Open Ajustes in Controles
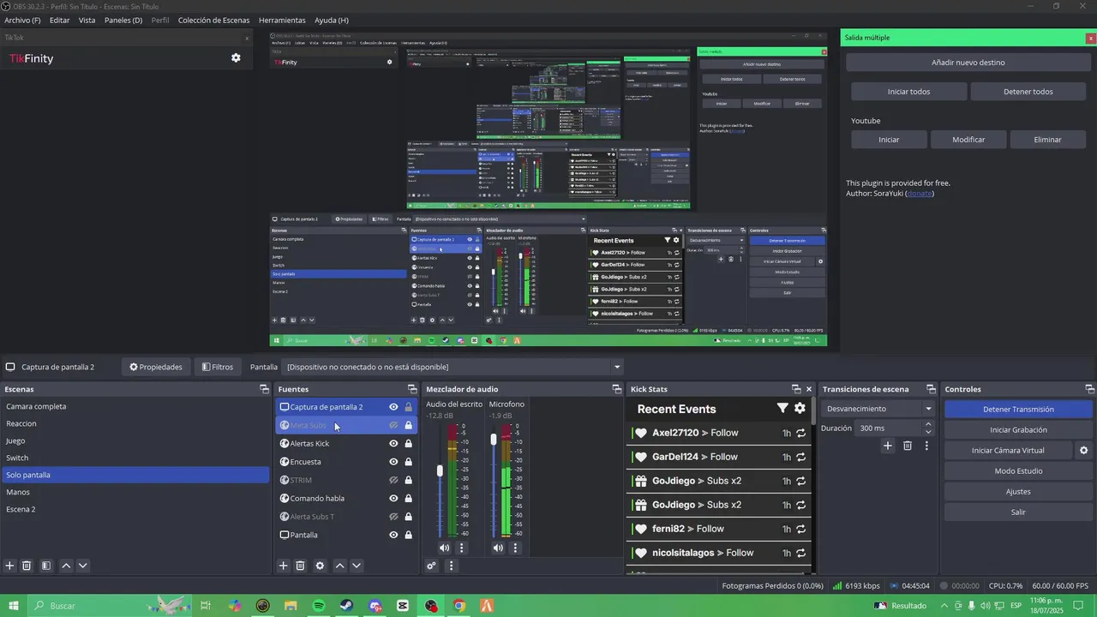Screen dimensions: 1097x617 (1018, 492)
